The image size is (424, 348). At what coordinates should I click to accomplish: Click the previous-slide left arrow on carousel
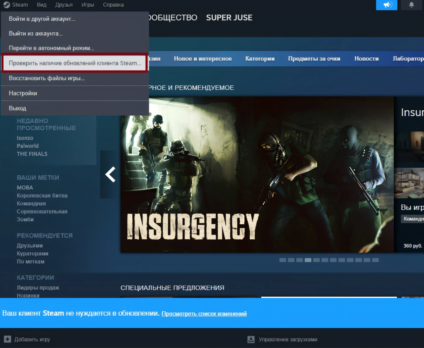tap(110, 175)
